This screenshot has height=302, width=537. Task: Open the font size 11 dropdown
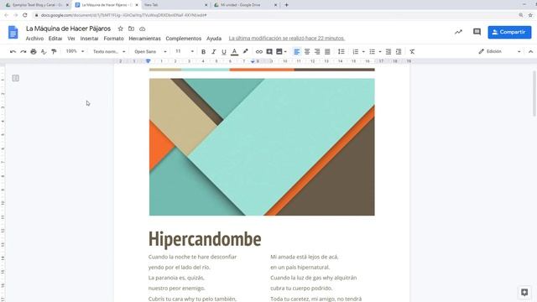[x=185, y=51]
